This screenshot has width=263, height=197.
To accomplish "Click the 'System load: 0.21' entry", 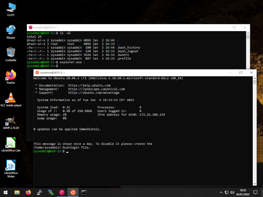I will point(53,108).
